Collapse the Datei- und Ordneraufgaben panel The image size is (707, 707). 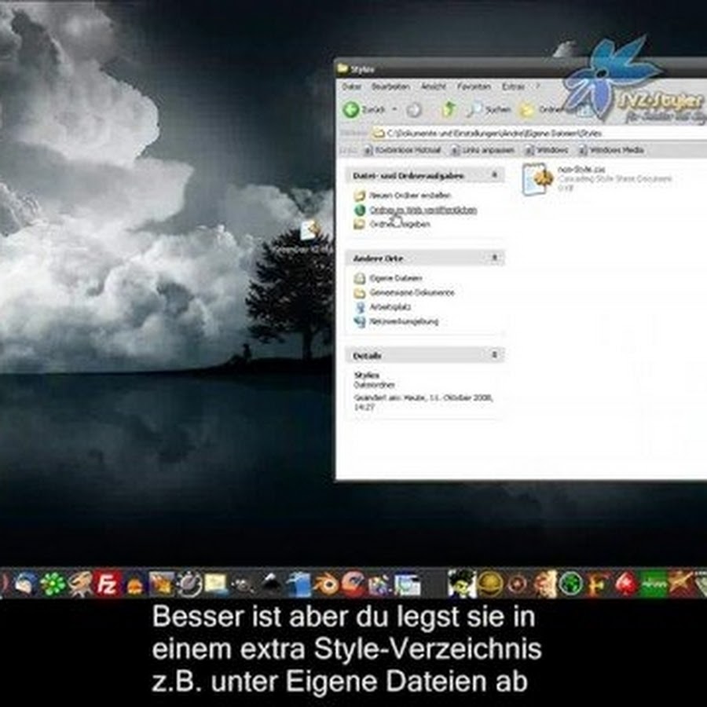pos(495,175)
